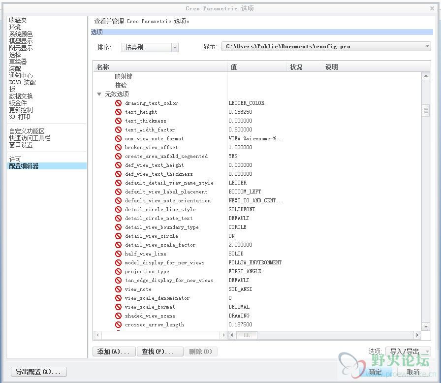Click right arrow of name column scrollbar
Image resolution: width=441 pixels, height=383 pixels.
(223, 335)
